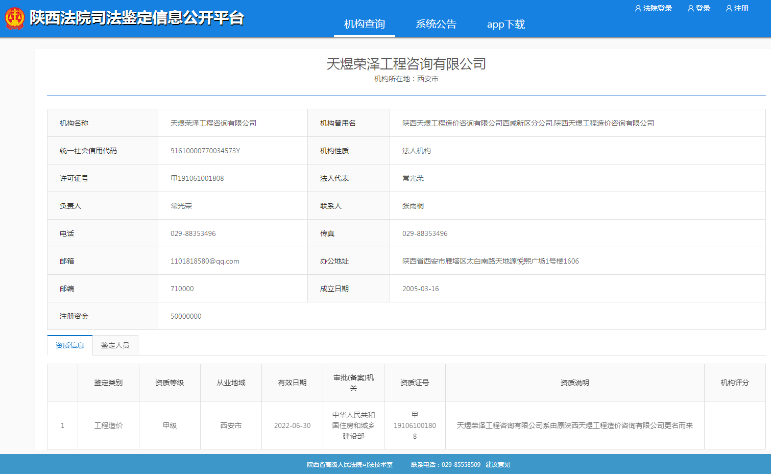Open the 系统公告 navigation item
Image resolution: width=771 pixels, height=474 pixels.
click(436, 24)
